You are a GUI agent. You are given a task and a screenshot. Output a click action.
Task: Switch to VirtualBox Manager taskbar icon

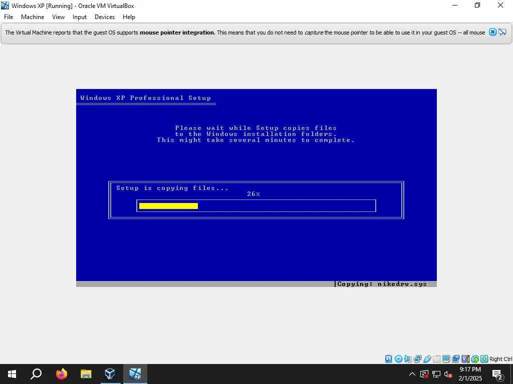110,374
